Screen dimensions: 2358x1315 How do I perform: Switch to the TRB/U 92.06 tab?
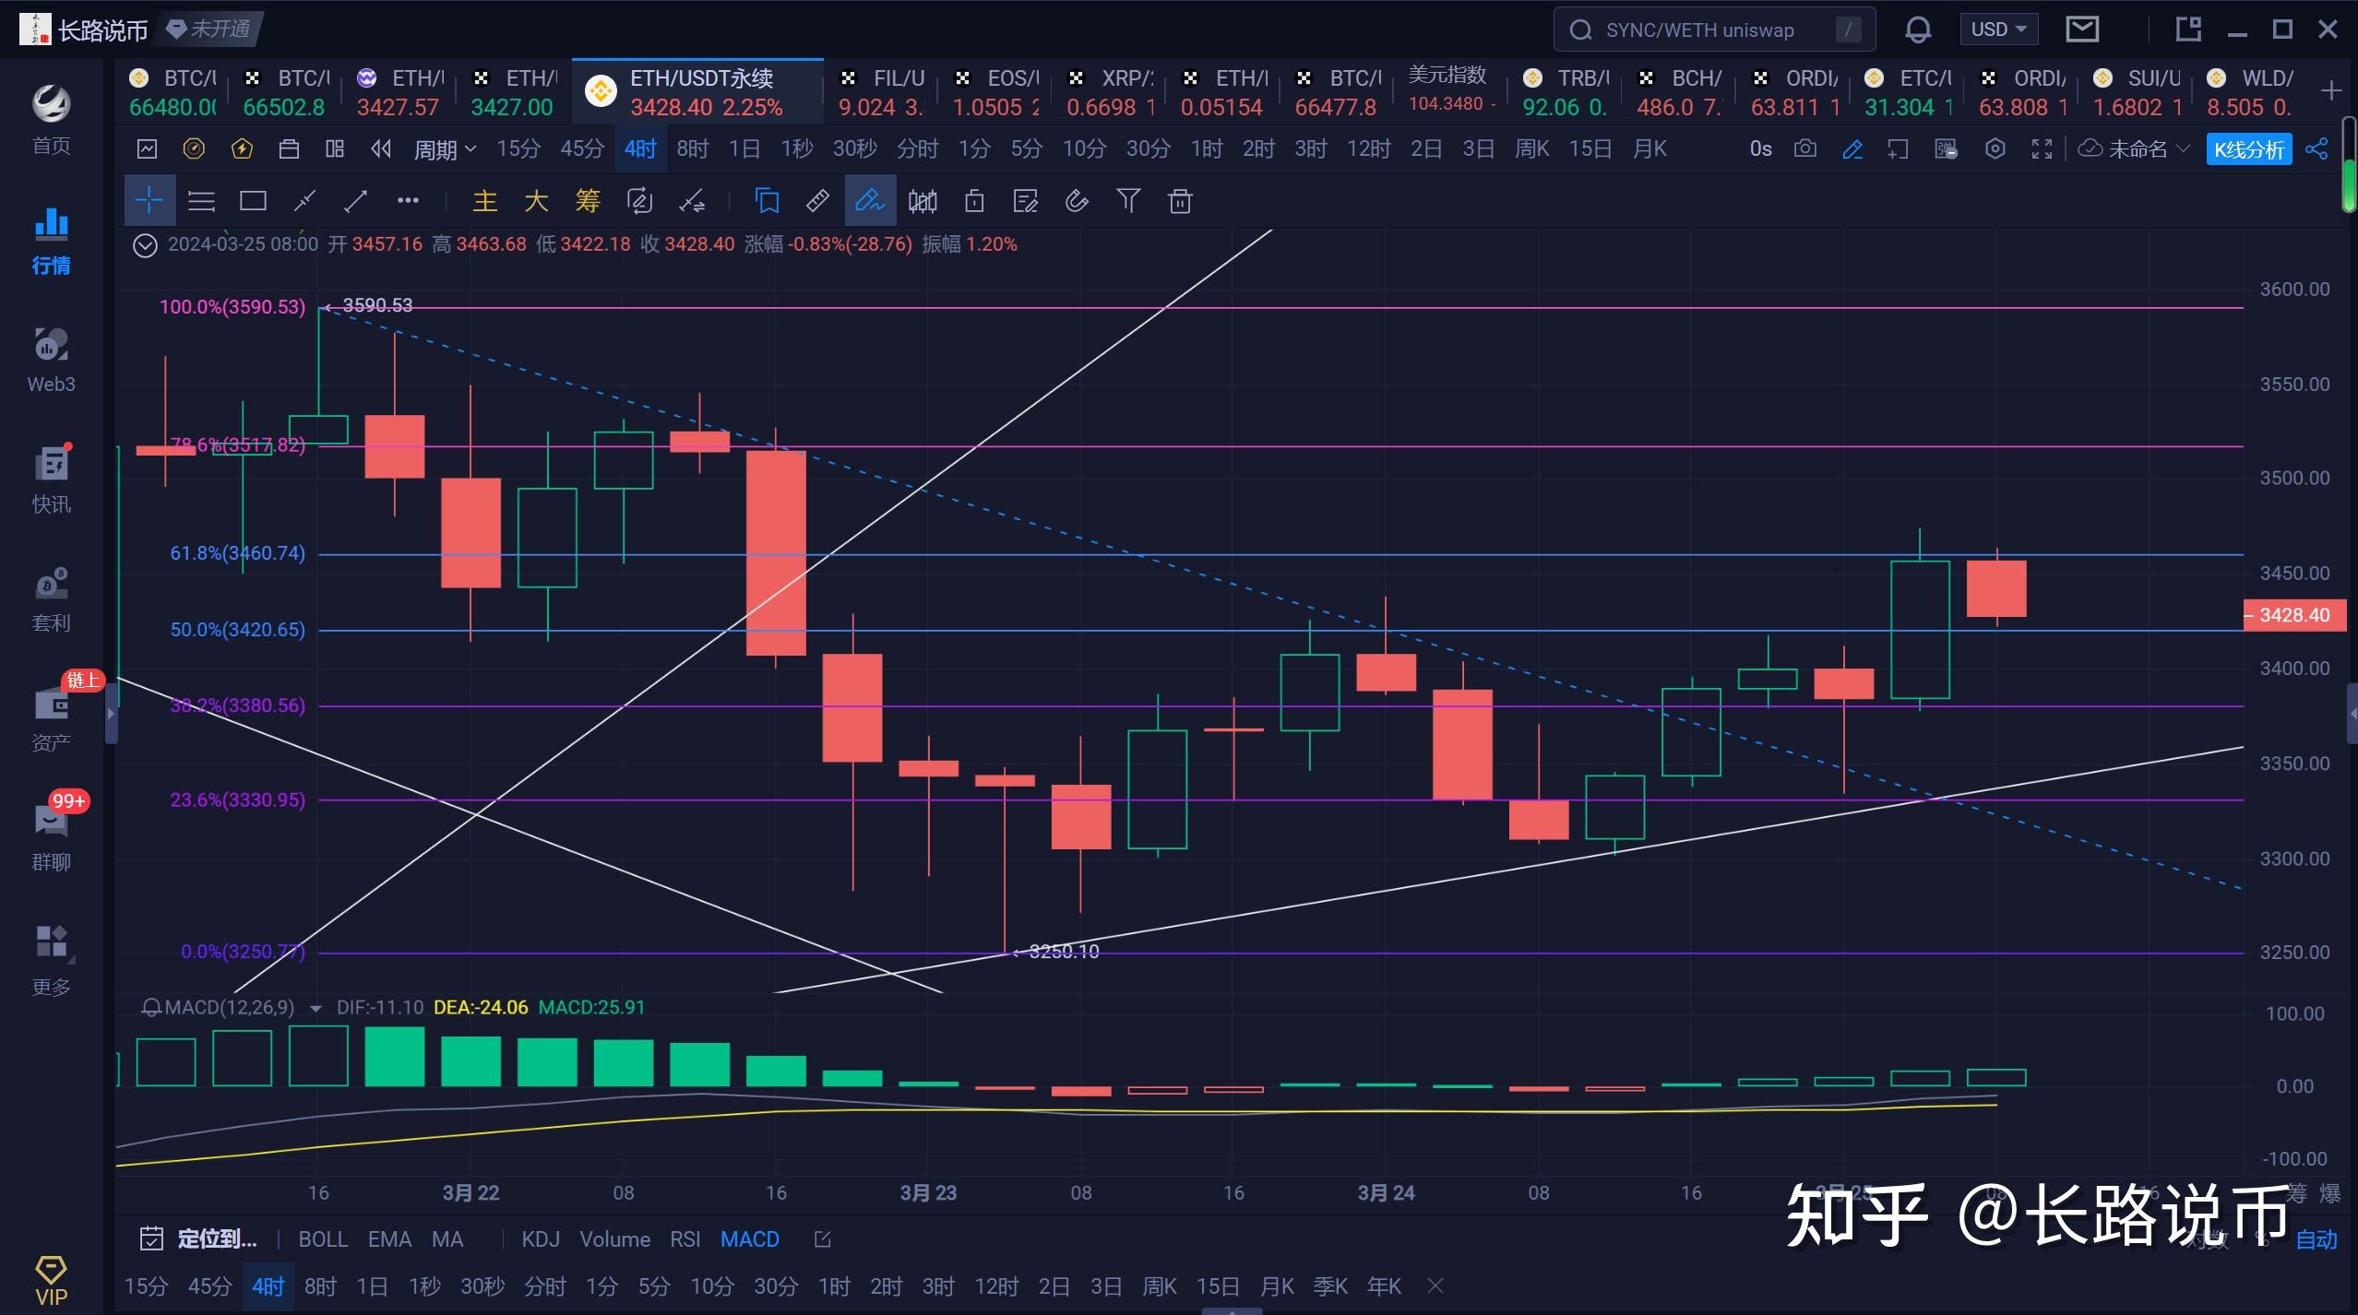1566,92
